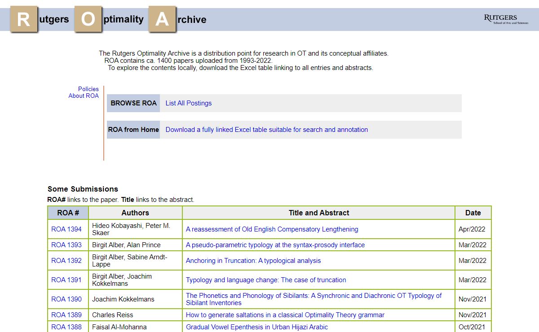Click the date cell for ROA 1393
The width and height of the screenshot is (539, 332).
pyautogui.click(x=473, y=245)
